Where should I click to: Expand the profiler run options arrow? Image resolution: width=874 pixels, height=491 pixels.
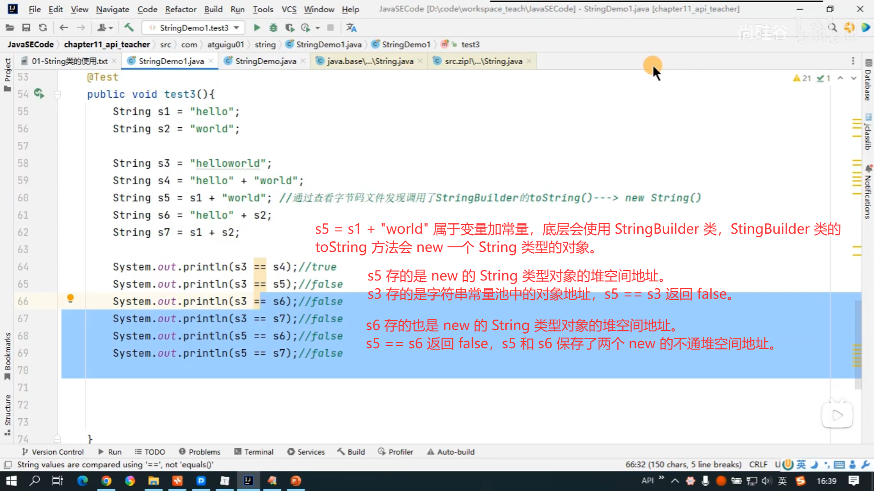click(318, 28)
